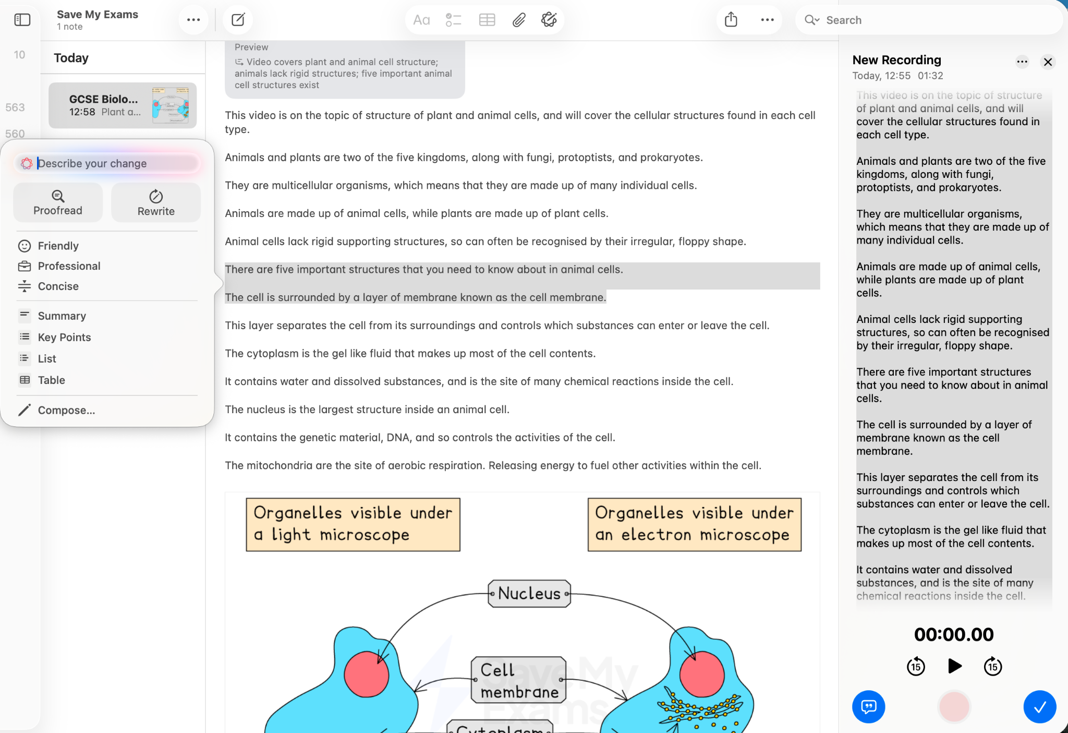Image resolution: width=1068 pixels, height=733 pixels.
Task: Toggle transcript view with speech bubble button
Action: (868, 707)
